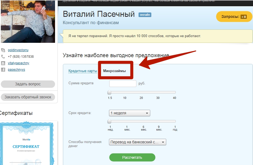
Task: Click the loan term slider handle
Action: (x=109, y=121)
